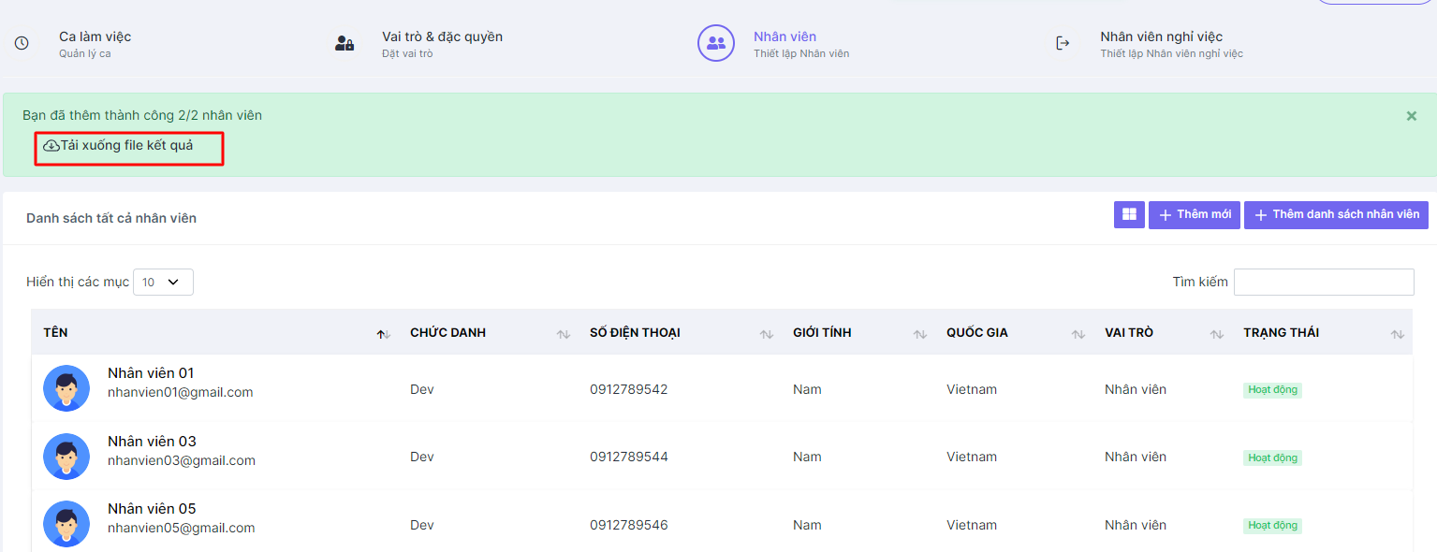
Task: Click the Vai trò & đặc quyền user-lock icon
Action: [x=345, y=43]
